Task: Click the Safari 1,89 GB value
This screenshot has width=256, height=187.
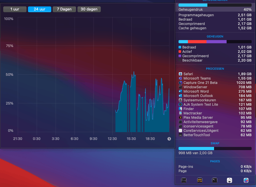Action: (245, 74)
